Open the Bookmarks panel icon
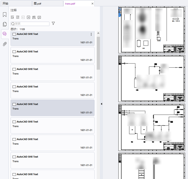Viewport: 188px width, 179px height. [x=5, y=15]
